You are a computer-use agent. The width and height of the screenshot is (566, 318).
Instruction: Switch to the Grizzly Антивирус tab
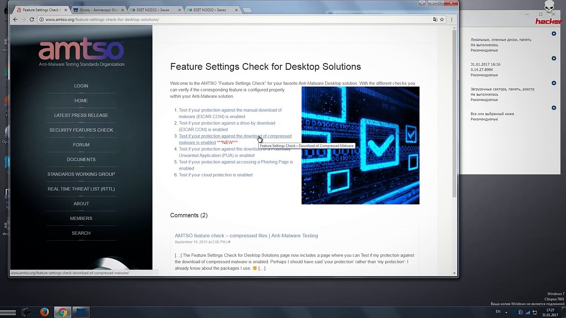(98, 10)
